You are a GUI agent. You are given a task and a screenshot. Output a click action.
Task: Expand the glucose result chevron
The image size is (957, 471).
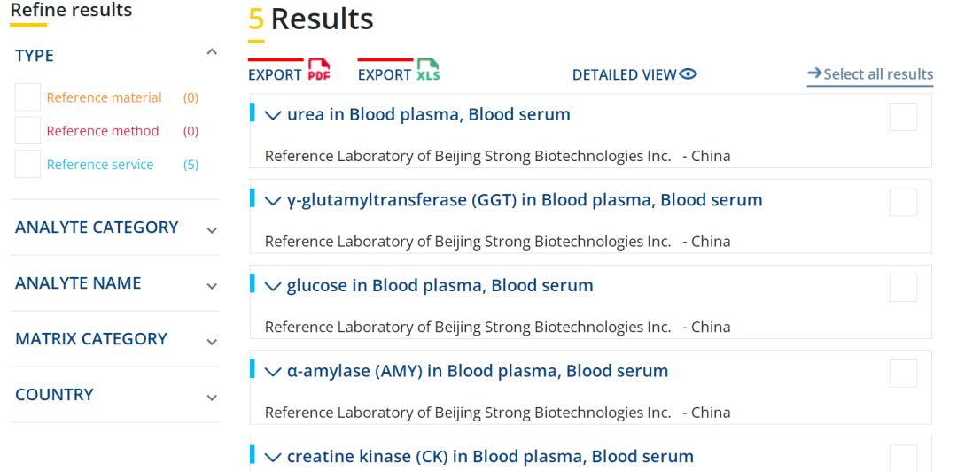273,286
